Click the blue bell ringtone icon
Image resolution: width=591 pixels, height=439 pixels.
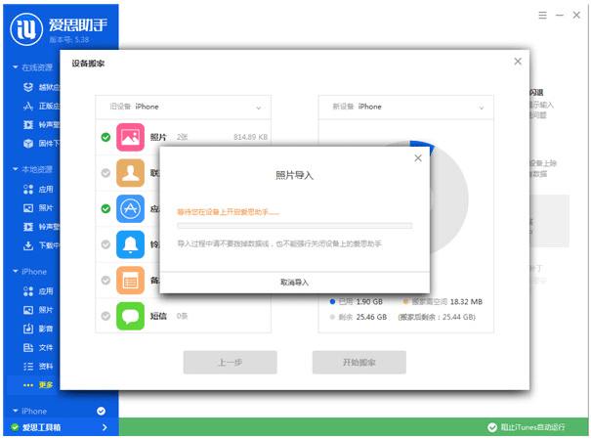(130, 244)
